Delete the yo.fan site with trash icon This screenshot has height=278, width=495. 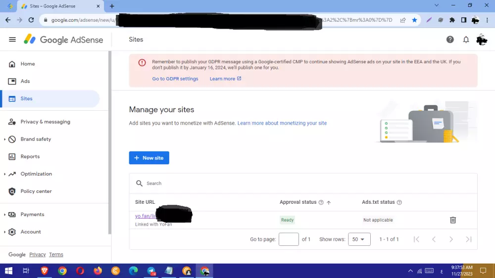pos(453,220)
